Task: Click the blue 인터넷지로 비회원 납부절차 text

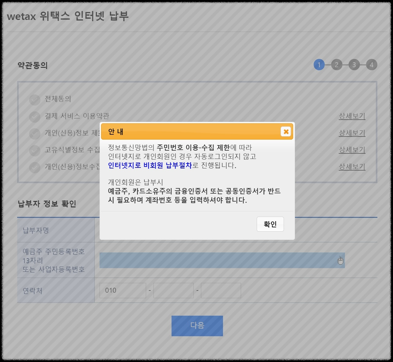Action: [x=150, y=165]
